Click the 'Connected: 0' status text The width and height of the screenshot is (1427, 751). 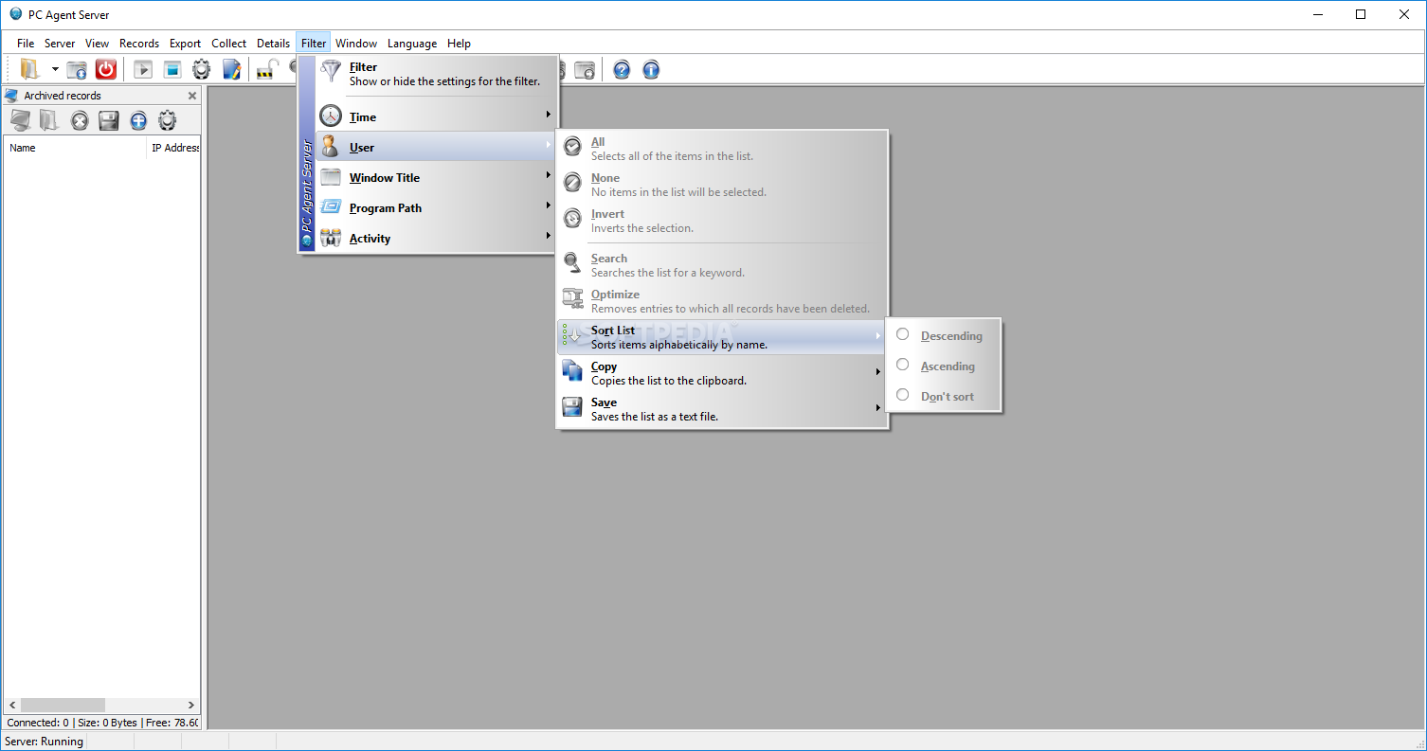tap(38, 723)
